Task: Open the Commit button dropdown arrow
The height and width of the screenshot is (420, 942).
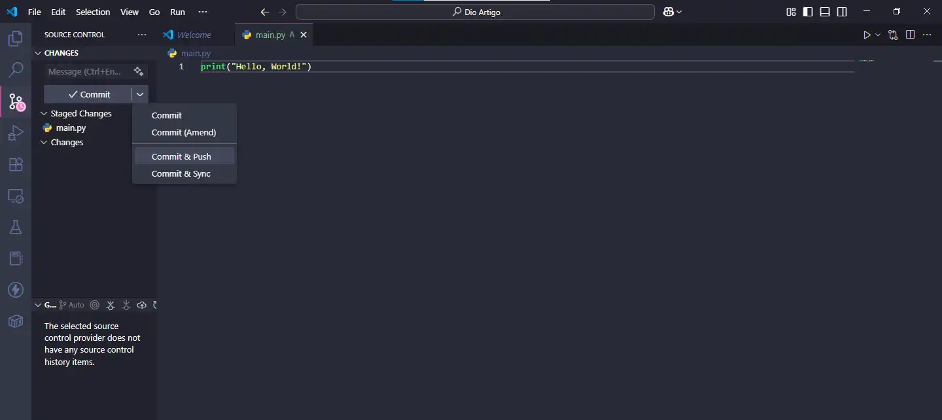Action: 140,94
